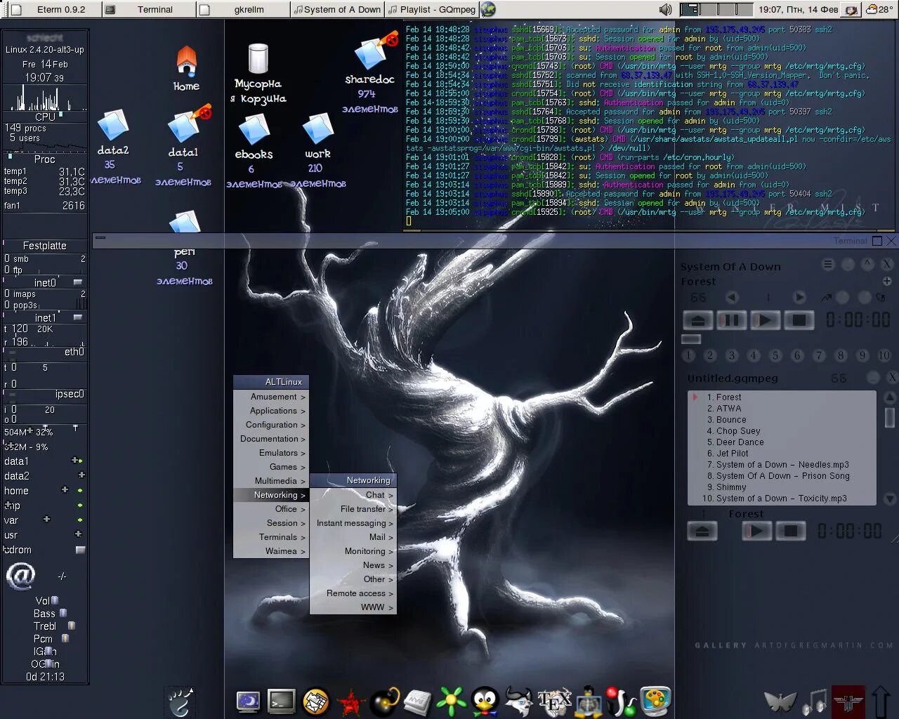This screenshot has height=719, width=899.
Task: Click the gkrellm mail @ icon
Action: point(21,576)
